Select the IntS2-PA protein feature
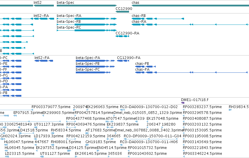This screenshot has height=158, width=249. pyautogui.click(x=44, y=61)
